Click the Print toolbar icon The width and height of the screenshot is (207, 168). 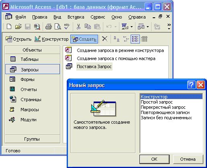point(49,27)
